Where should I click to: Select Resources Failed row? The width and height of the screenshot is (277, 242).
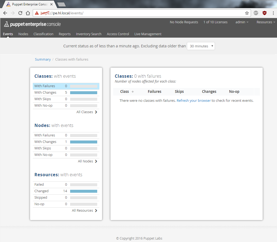(x=66, y=185)
